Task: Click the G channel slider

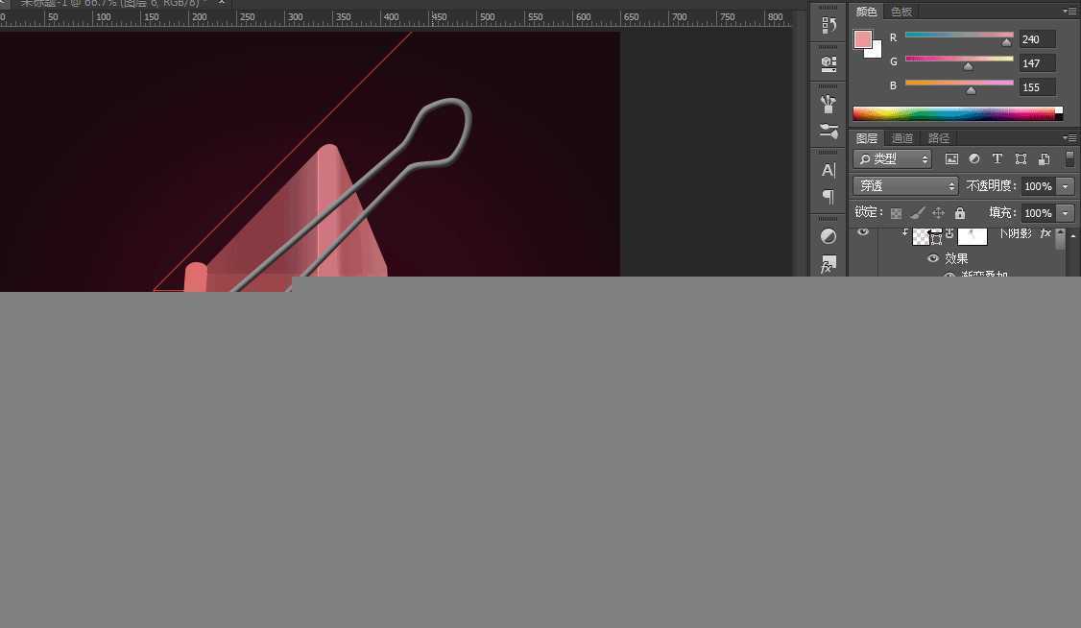Action: [959, 60]
